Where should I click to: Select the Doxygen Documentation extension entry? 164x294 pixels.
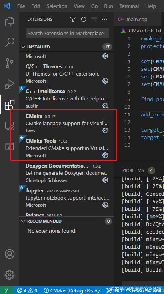pos(66,173)
